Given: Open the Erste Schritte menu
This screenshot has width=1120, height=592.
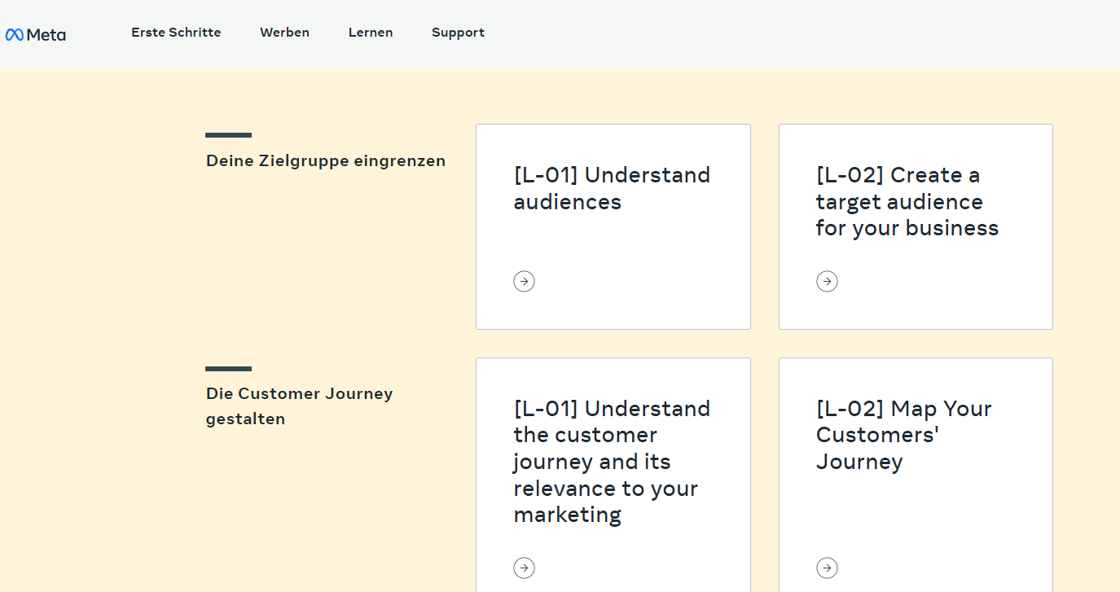Looking at the screenshot, I should 176,33.
